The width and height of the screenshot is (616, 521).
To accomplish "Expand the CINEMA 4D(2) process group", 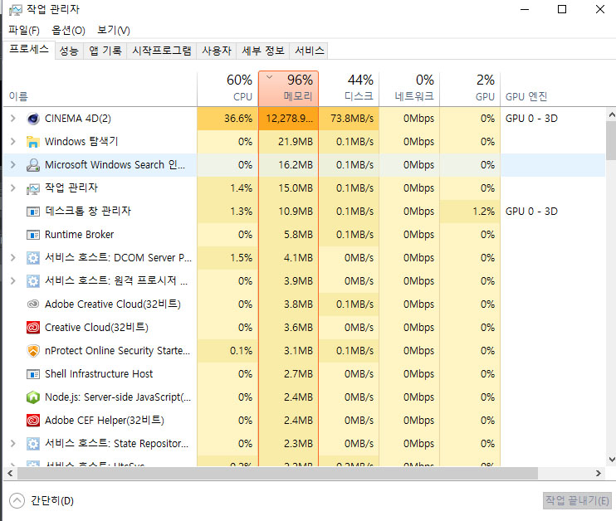I will pos(13,118).
